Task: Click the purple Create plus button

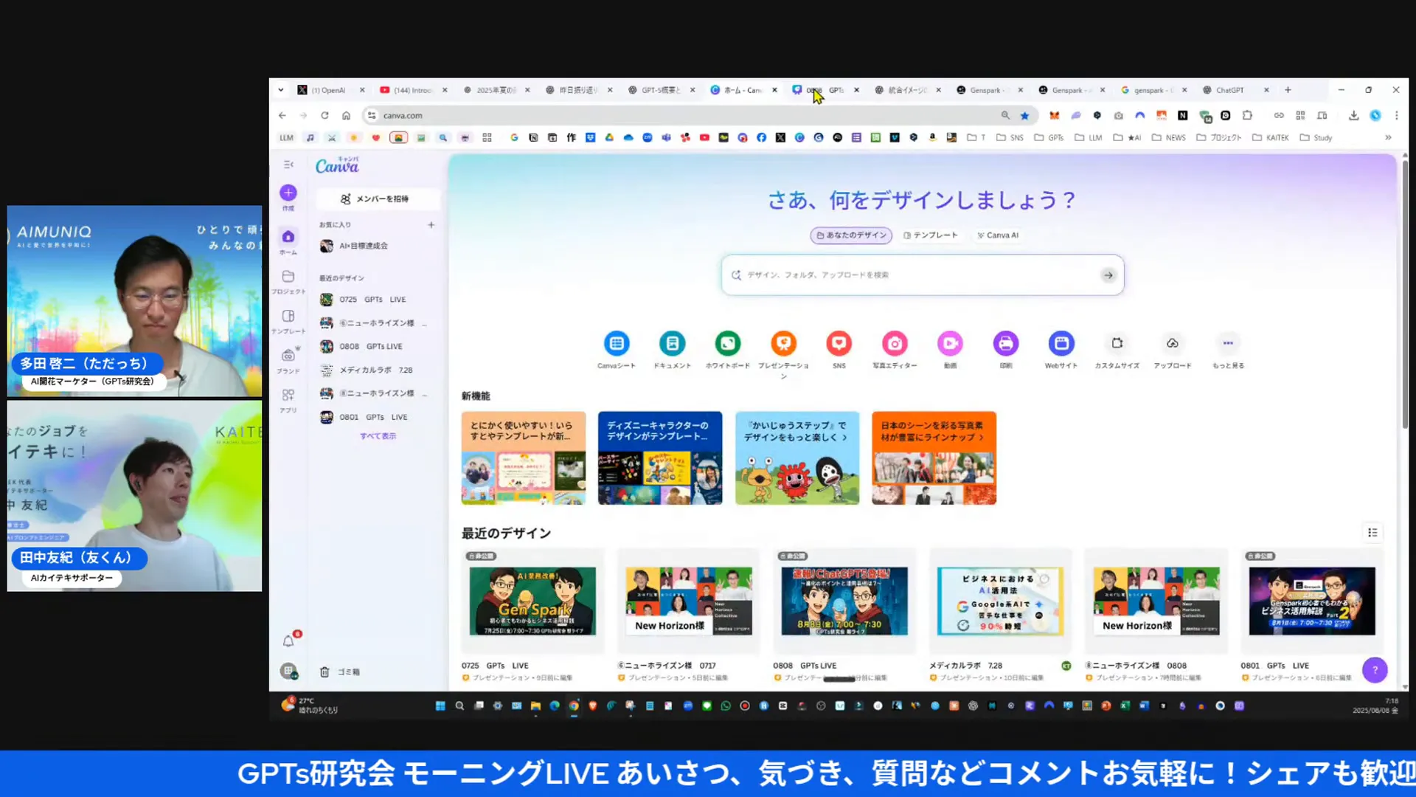Action: coord(288,193)
